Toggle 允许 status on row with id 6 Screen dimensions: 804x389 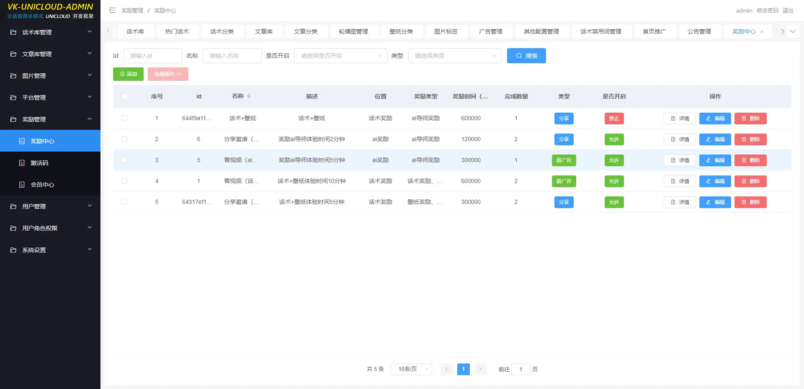614,139
